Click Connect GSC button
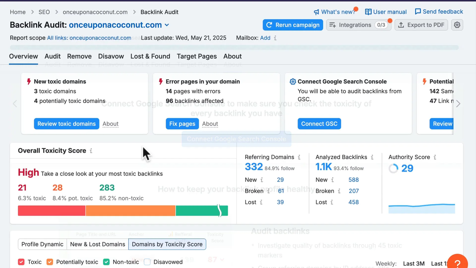Screen dimensions: 476x268 pos(319,124)
